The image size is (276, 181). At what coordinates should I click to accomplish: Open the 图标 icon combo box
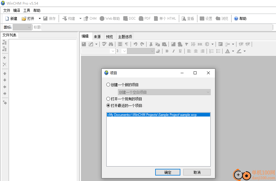pos(22,27)
